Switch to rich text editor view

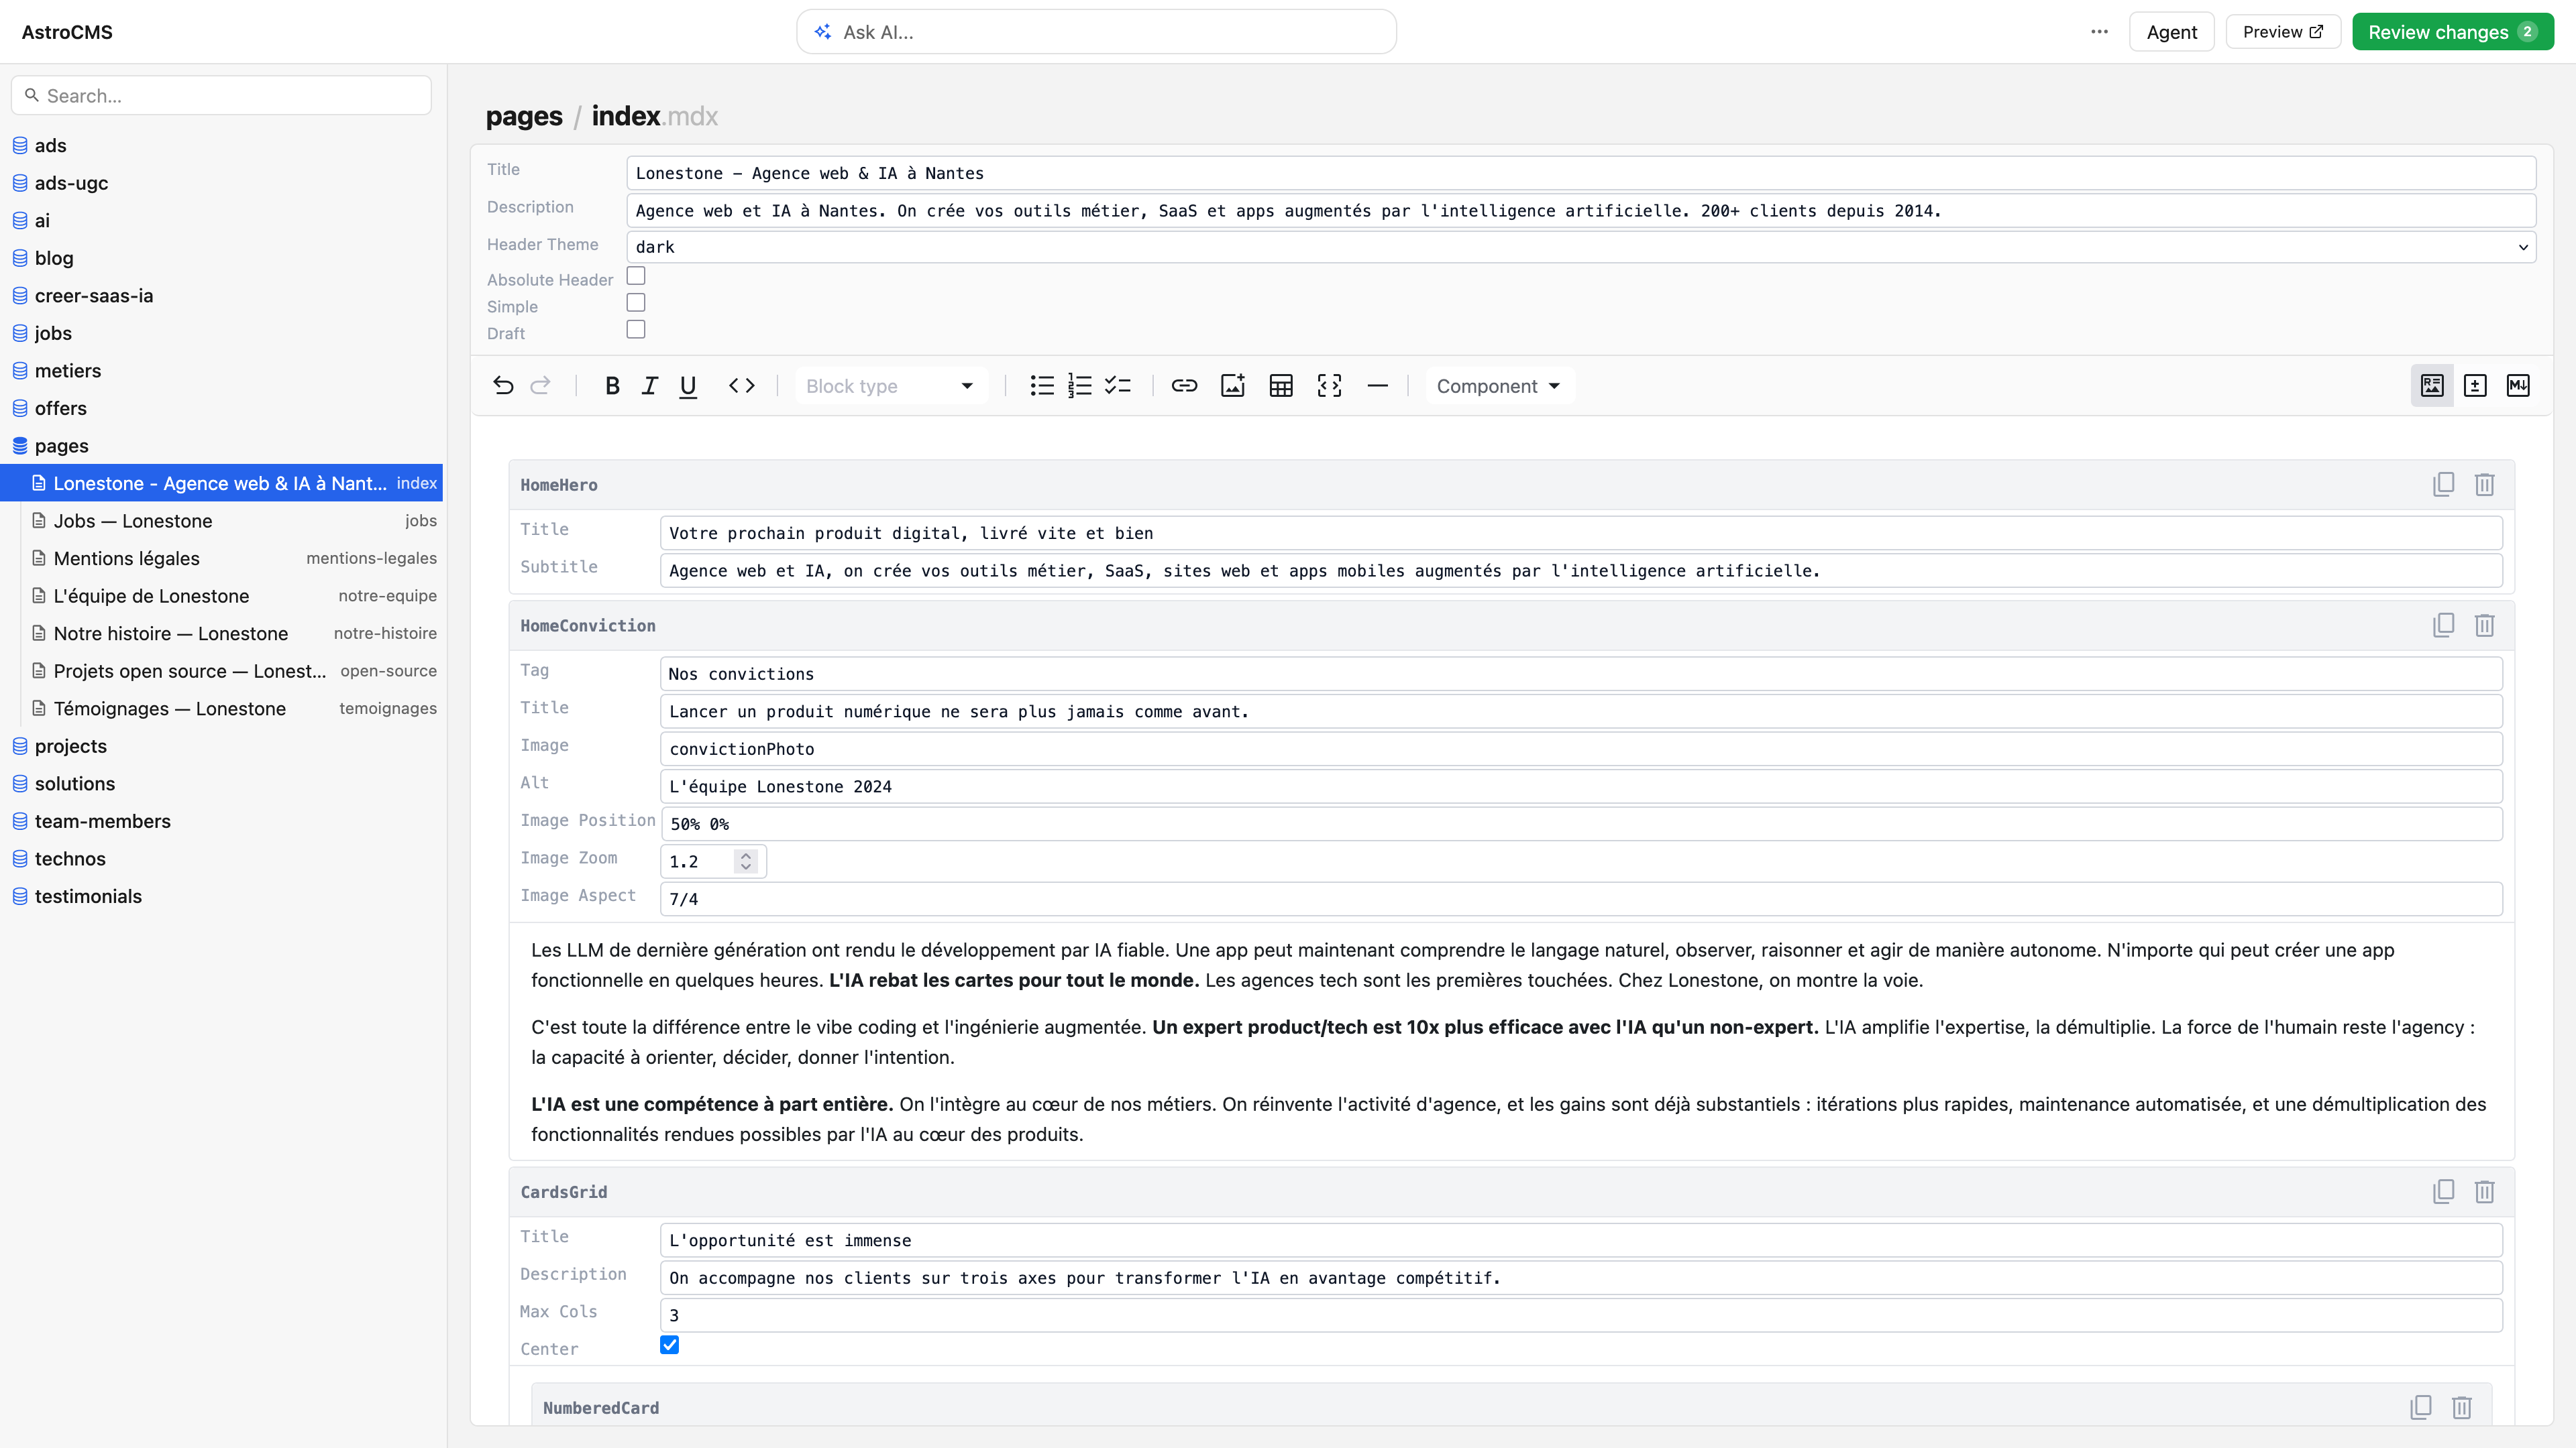(x=2432, y=385)
